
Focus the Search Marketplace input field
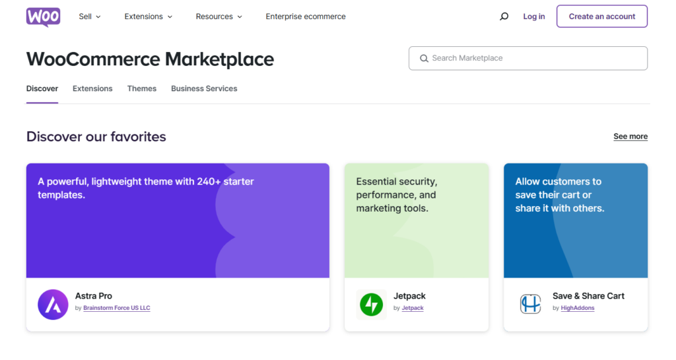[x=528, y=58]
